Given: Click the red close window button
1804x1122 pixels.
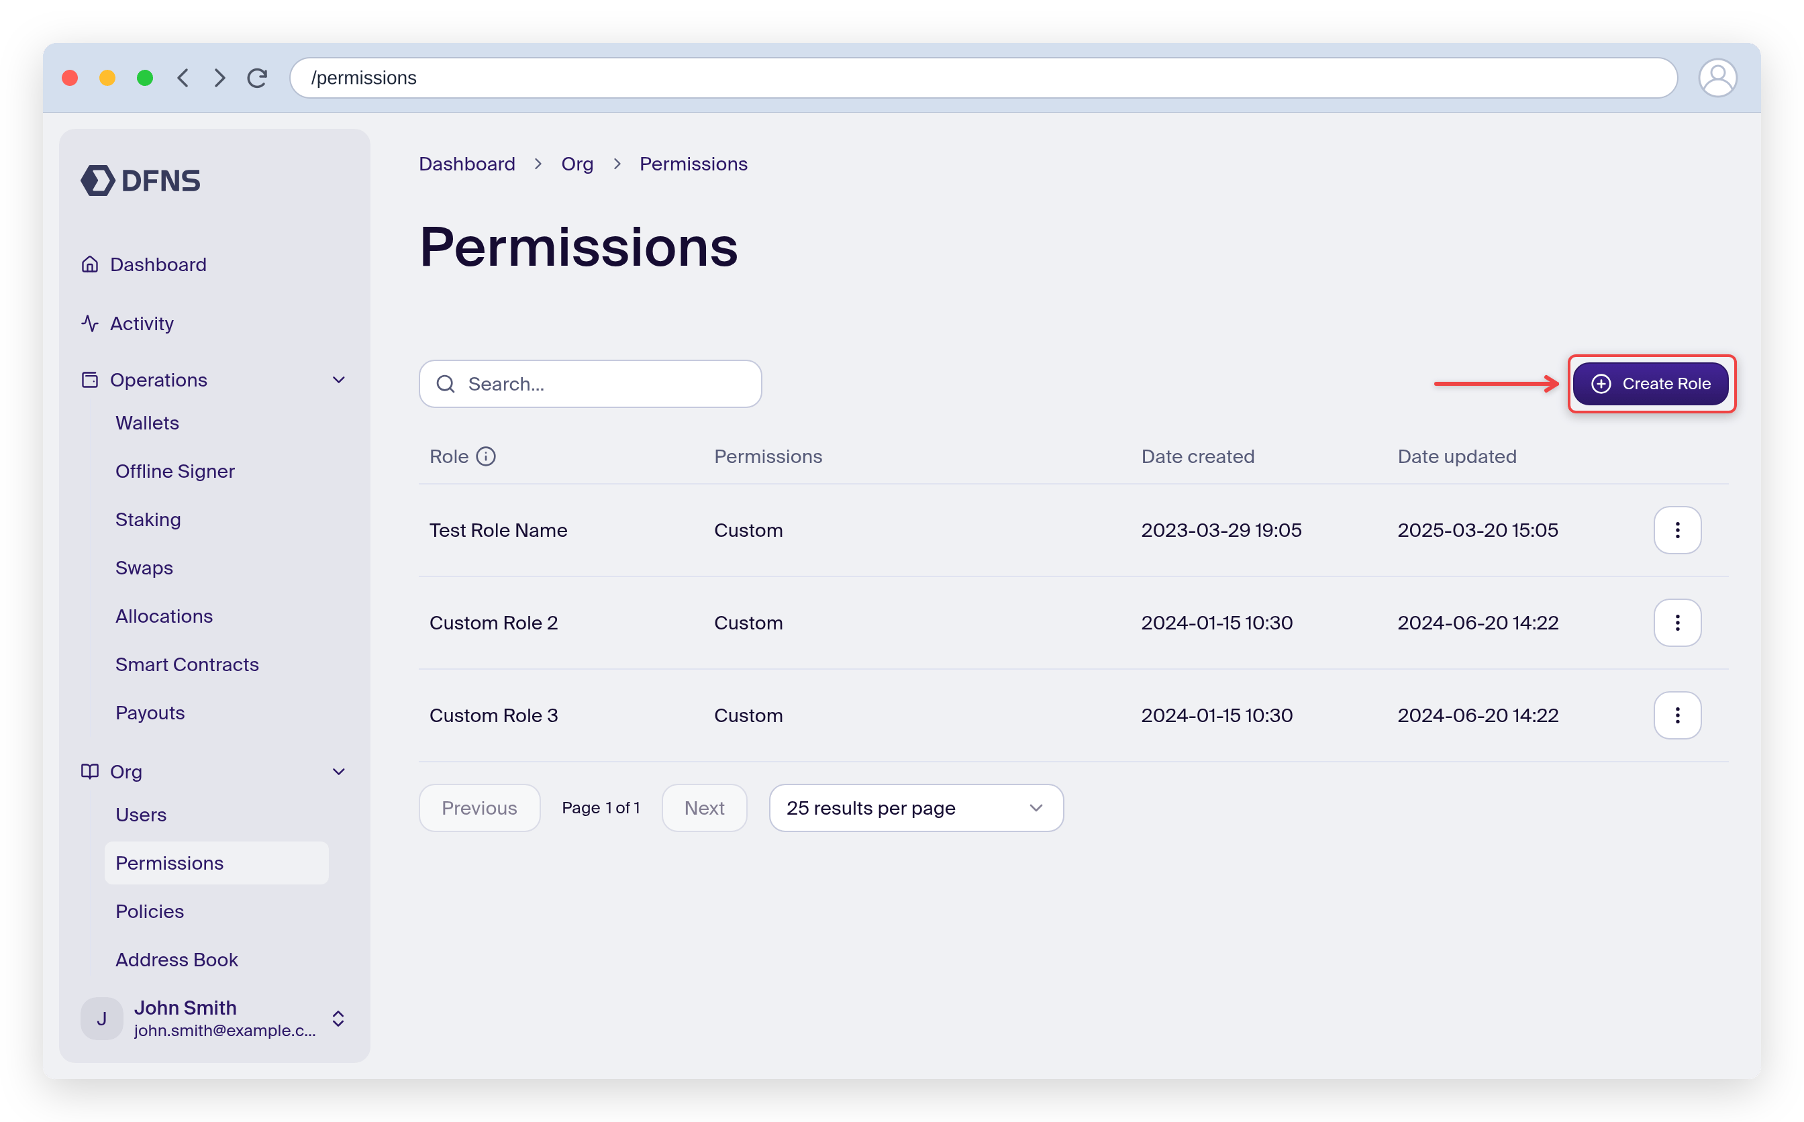Looking at the screenshot, I should click(70, 78).
